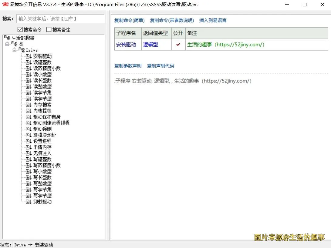Click the 子程序名 column header
This screenshot has height=248, width=331.
pos(126,33)
